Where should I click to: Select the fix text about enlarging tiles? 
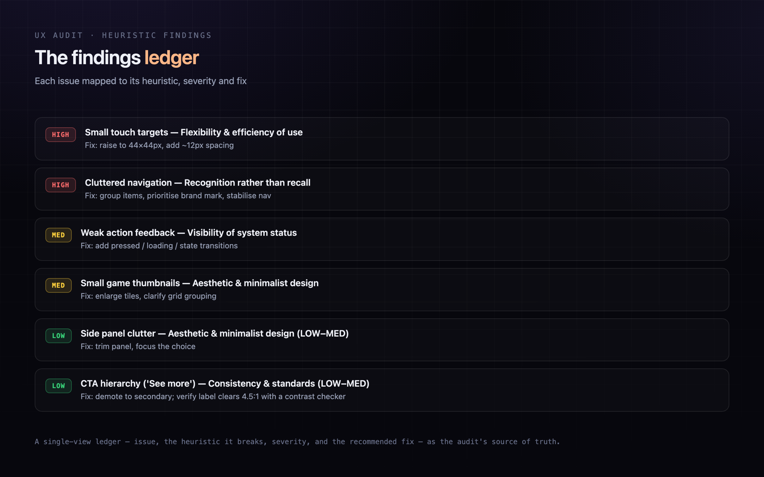click(x=149, y=296)
